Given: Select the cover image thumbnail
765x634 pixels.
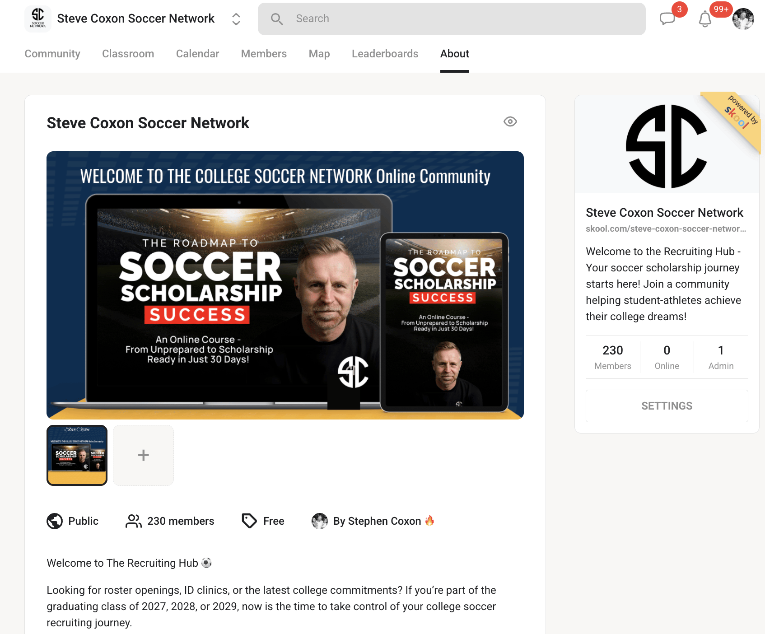Looking at the screenshot, I should click(77, 455).
